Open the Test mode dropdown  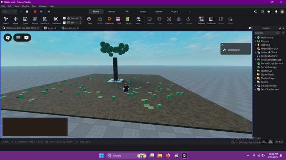[9, 11]
